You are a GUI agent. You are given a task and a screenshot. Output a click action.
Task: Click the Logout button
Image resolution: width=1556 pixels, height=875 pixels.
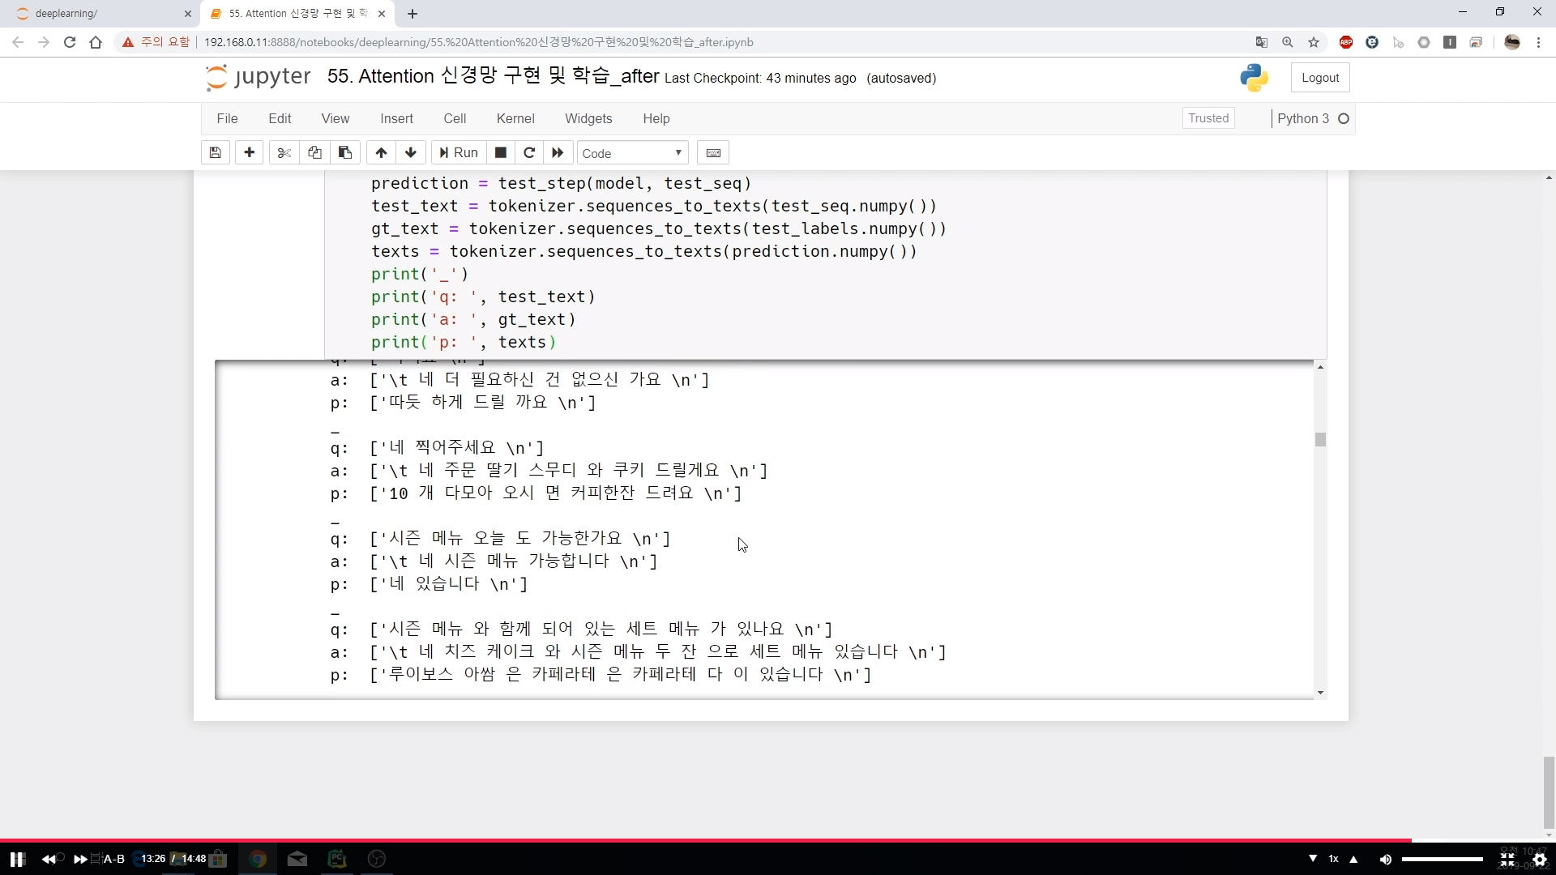pyautogui.click(x=1319, y=78)
